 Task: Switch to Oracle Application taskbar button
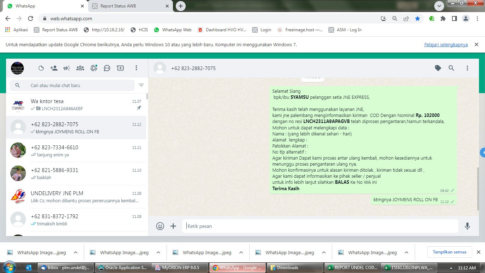(123, 268)
